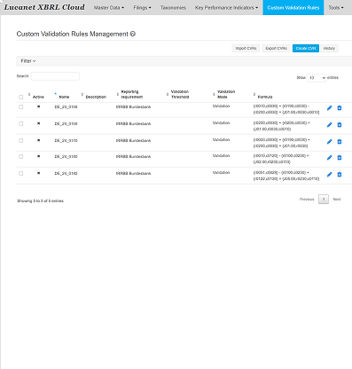Open the Filings dropdown menu
The image size is (352, 369).
click(x=142, y=8)
